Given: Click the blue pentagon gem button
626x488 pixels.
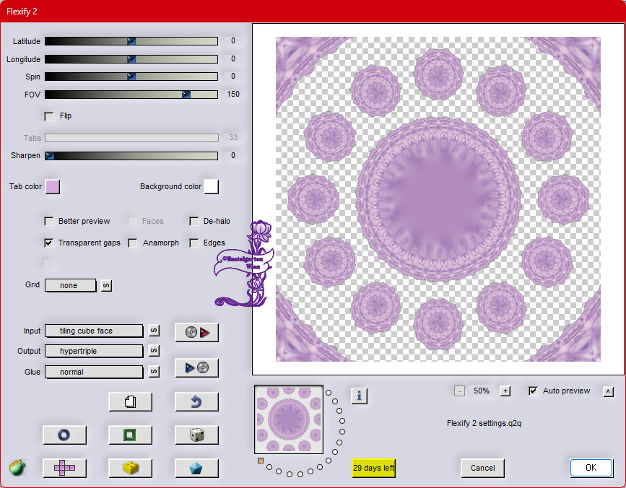Looking at the screenshot, I should click(x=196, y=468).
